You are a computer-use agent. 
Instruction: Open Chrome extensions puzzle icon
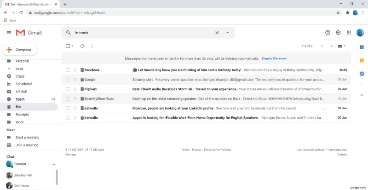(x=348, y=13)
